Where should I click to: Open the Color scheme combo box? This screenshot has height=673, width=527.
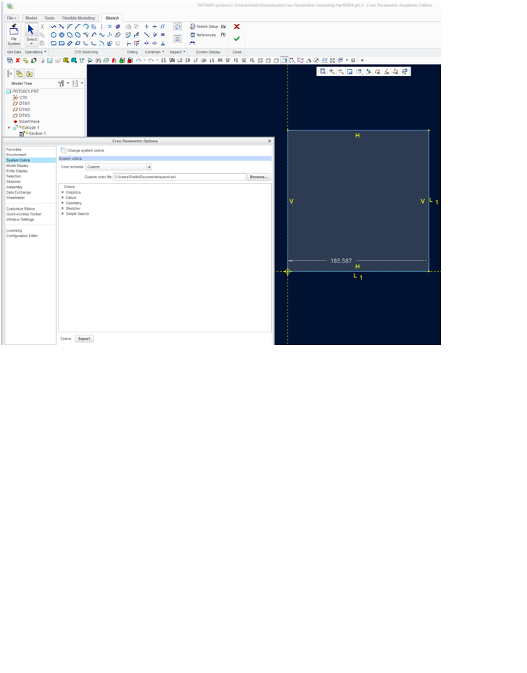pyautogui.click(x=118, y=167)
